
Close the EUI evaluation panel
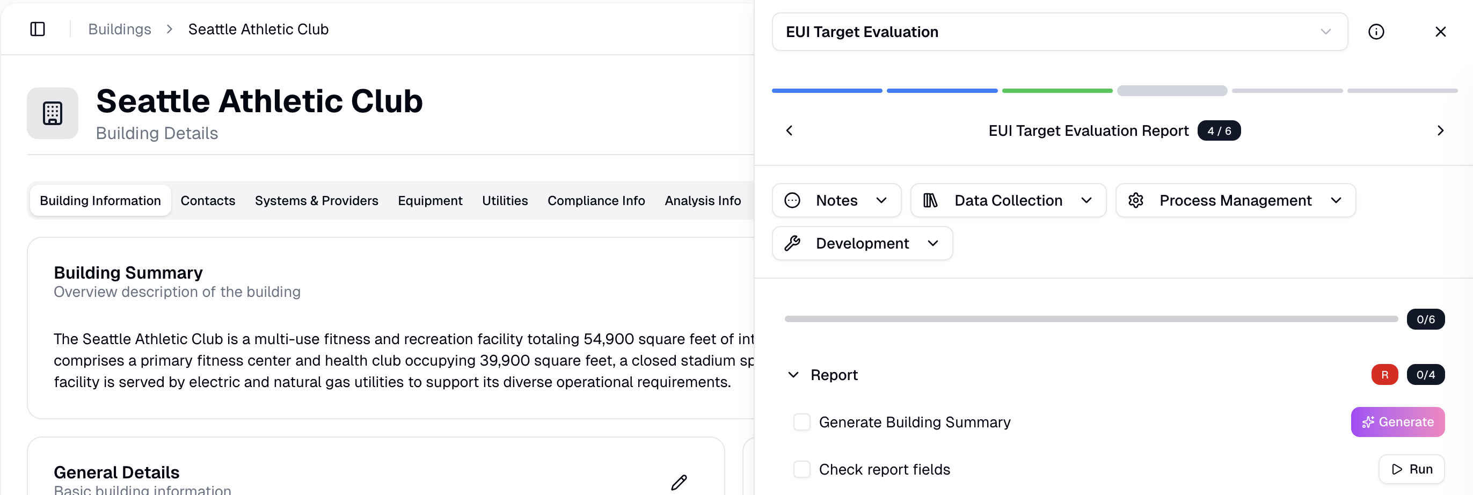[1440, 32]
